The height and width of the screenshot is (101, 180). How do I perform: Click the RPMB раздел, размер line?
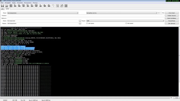[25, 63]
